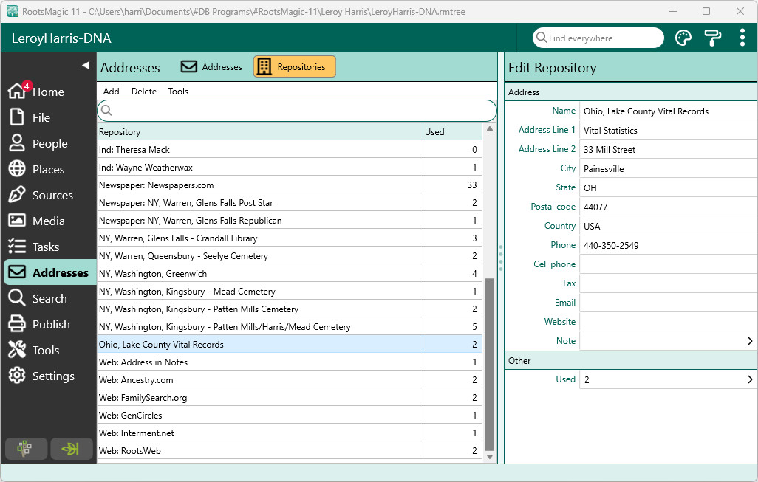758x482 pixels.
Task: Open the Search magnifier icon in sidebar
Action: [17, 298]
